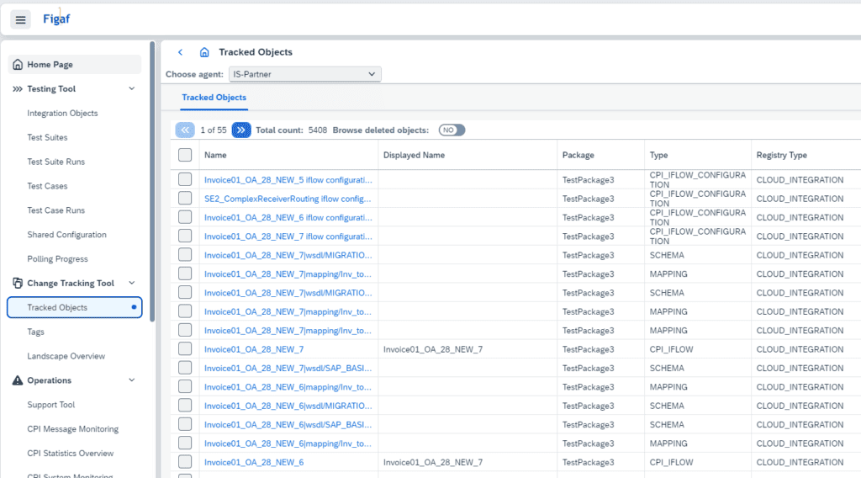
Task: Click the Change Tracking Tool icon
Action: click(18, 283)
